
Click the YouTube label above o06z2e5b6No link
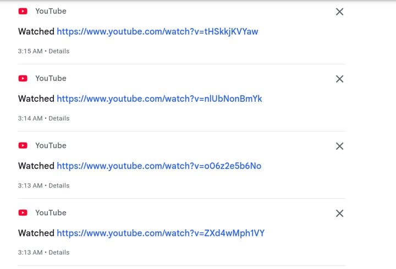coord(51,145)
